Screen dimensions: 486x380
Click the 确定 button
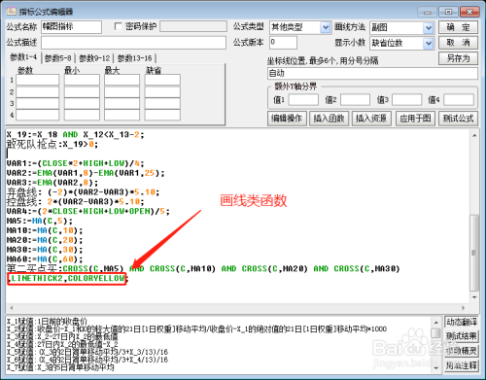(458, 27)
